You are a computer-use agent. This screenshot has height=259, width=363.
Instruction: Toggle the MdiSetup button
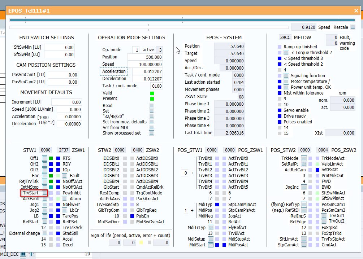(x=211, y=239)
